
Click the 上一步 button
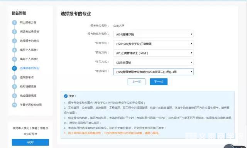(x=136, y=82)
